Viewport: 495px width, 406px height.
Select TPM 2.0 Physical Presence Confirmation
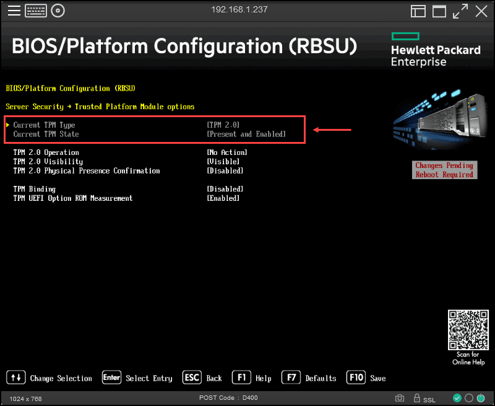coord(87,170)
